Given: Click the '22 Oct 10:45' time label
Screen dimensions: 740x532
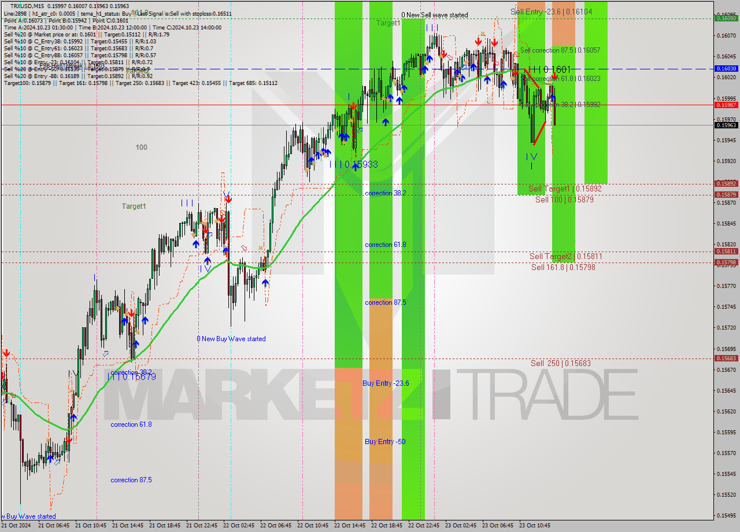Looking at the screenshot, I should click(x=313, y=526).
